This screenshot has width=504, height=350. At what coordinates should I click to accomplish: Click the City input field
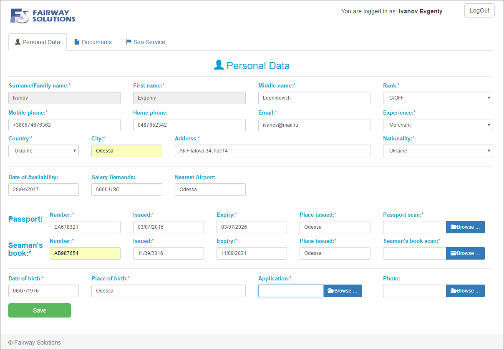coord(127,151)
